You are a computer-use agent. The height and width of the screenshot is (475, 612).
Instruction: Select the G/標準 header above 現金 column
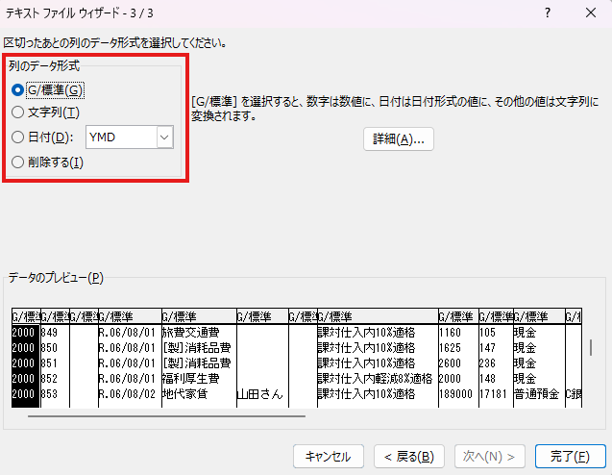(x=539, y=316)
